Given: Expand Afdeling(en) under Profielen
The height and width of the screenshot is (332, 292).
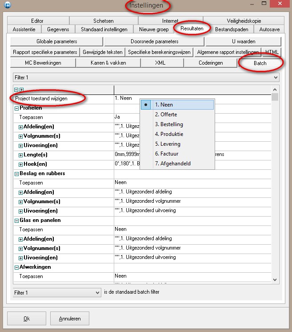Looking at the screenshot, I should 20,127.
